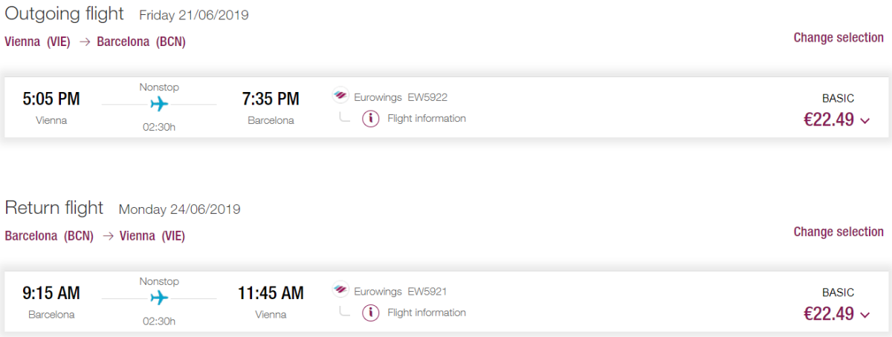Select the BASIC fare on return flight
892x337 pixels.
pyautogui.click(x=838, y=292)
